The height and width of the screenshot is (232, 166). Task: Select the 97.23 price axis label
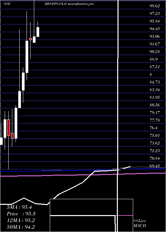click(155, 14)
